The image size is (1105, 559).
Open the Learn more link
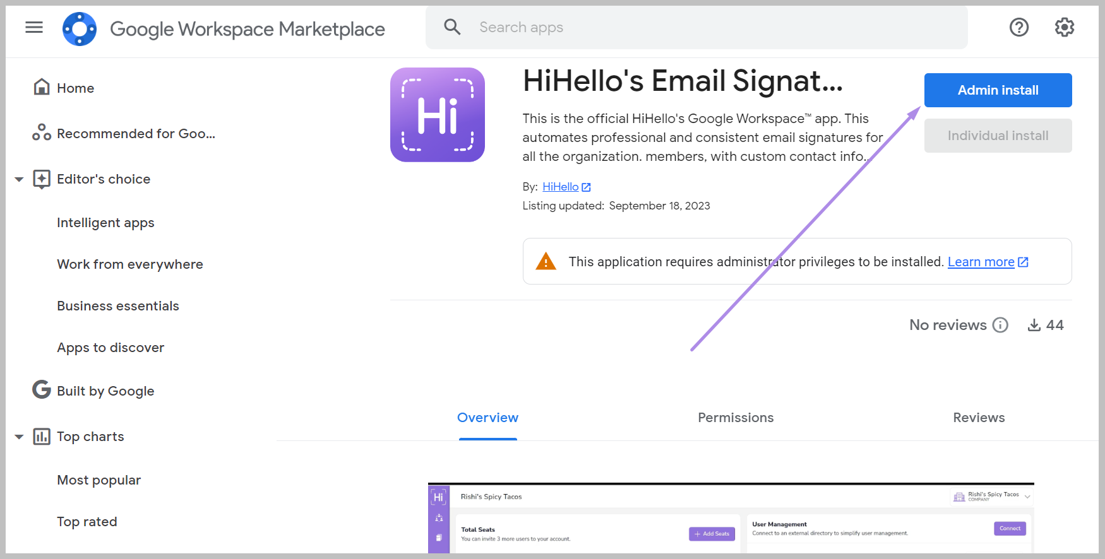tap(981, 262)
